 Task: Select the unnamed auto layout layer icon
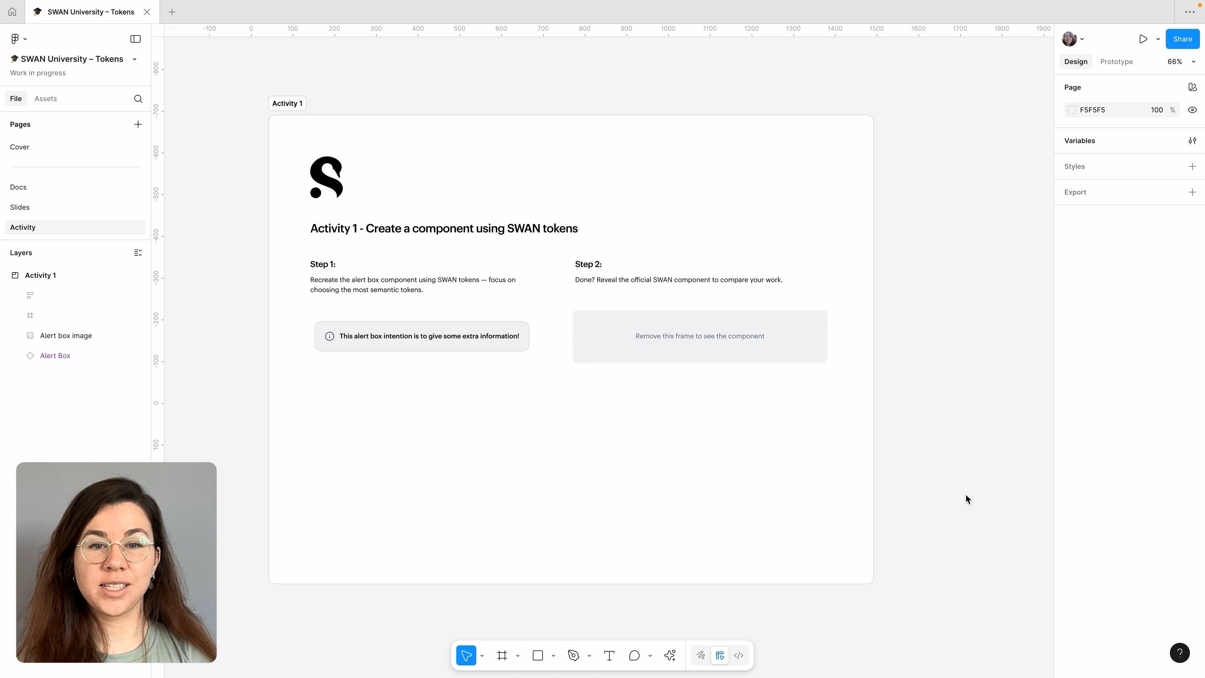coord(30,295)
